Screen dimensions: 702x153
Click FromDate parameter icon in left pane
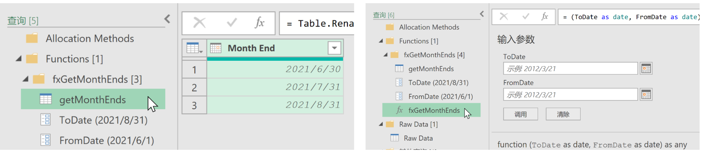[45, 140]
